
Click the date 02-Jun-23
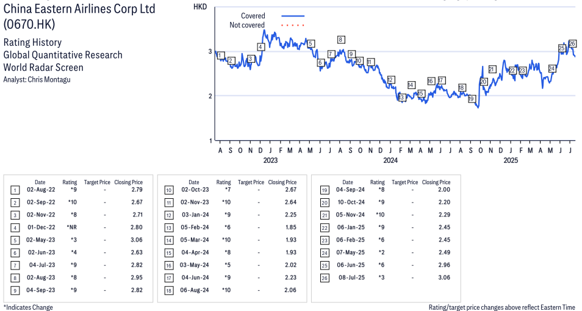click(41, 252)
